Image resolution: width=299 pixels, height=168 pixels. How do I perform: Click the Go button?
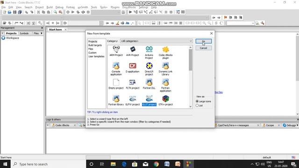click(204, 41)
